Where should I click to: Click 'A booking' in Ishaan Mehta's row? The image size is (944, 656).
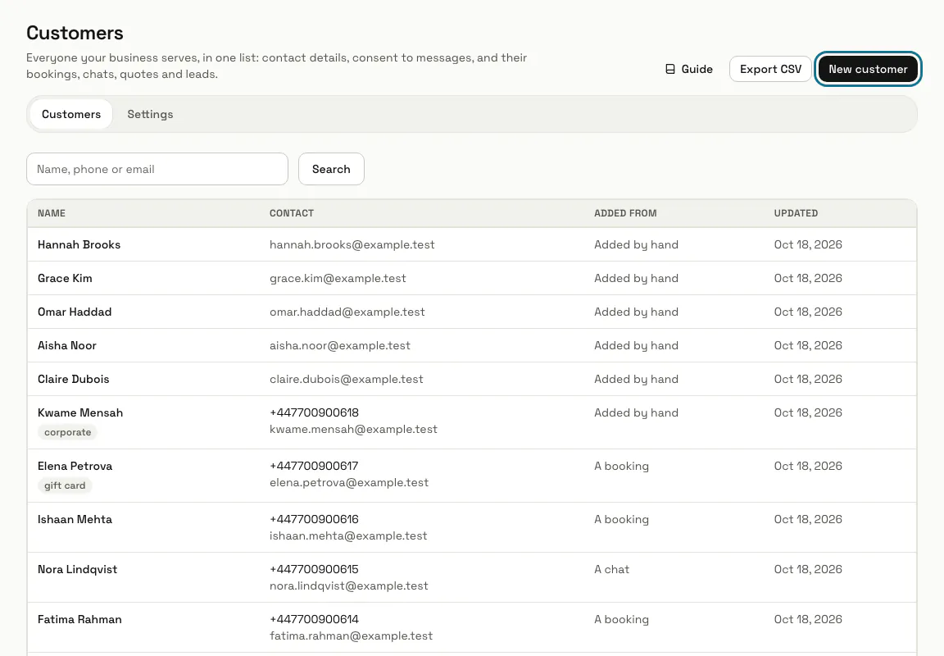[x=621, y=519]
